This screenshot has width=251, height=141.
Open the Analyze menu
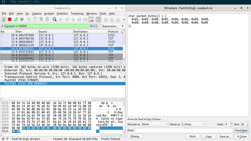pos(49,13)
